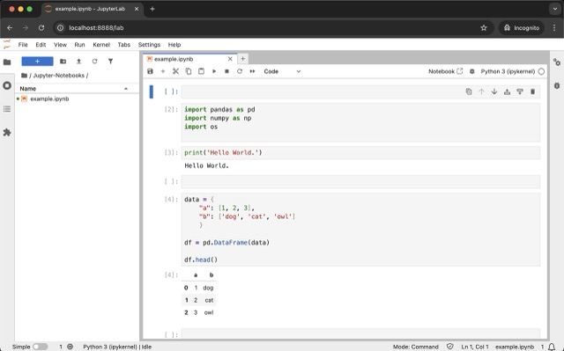Toggle the Simple interface mode switch

tap(41, 347)
